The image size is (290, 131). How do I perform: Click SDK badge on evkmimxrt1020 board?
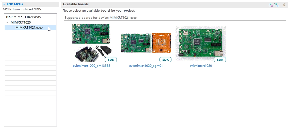click(220, 60)
